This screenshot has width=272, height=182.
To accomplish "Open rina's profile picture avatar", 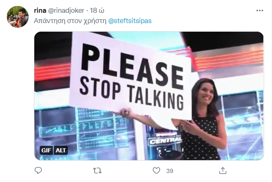I will [x=17, y=17].
